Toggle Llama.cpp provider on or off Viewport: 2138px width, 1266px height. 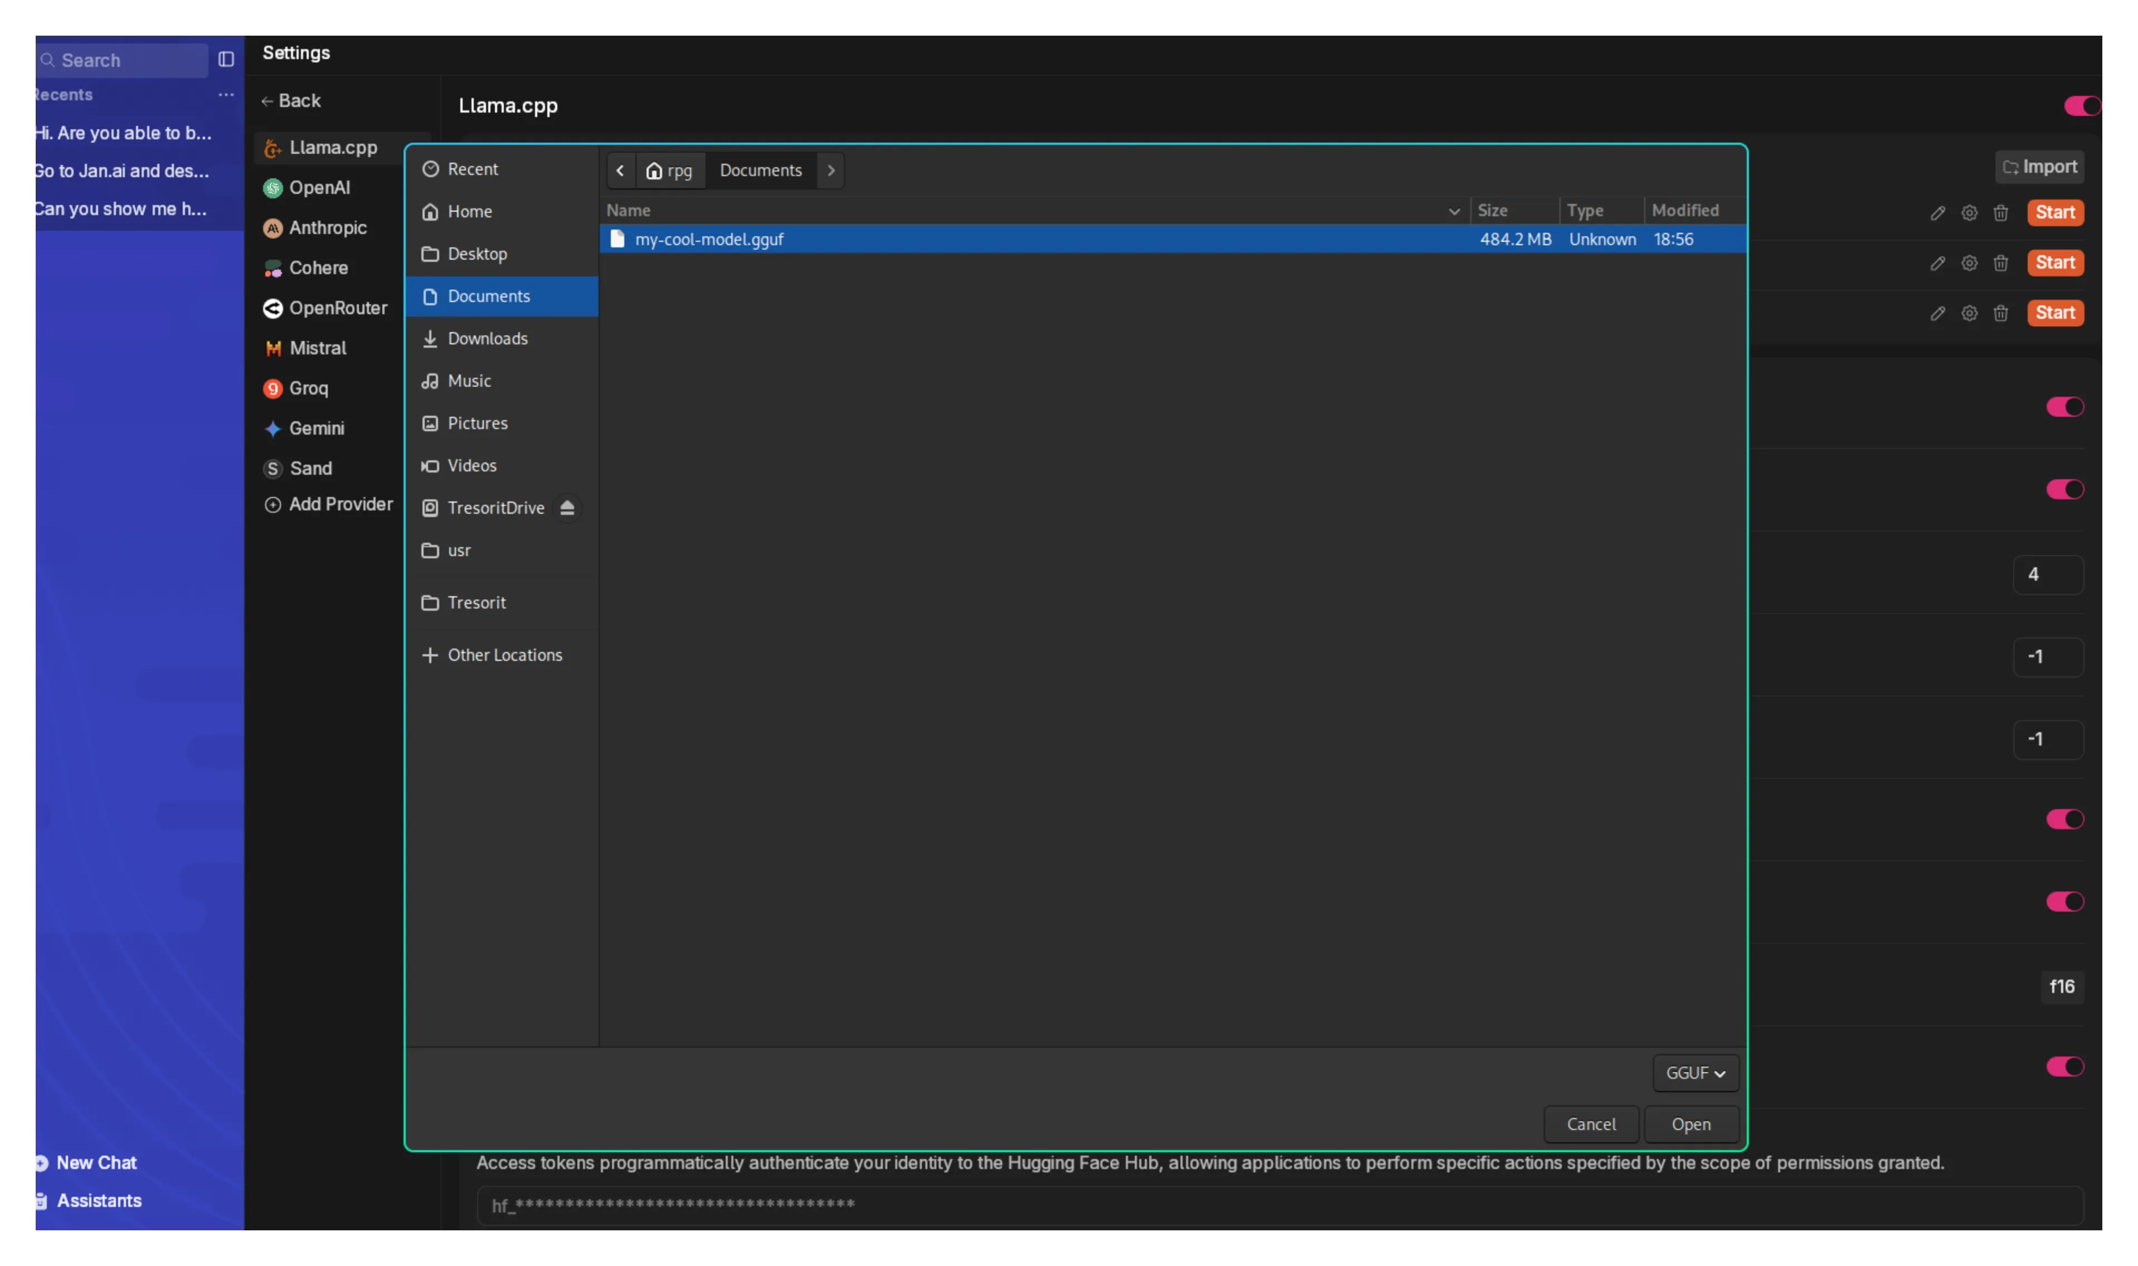tap(2081, 105)
